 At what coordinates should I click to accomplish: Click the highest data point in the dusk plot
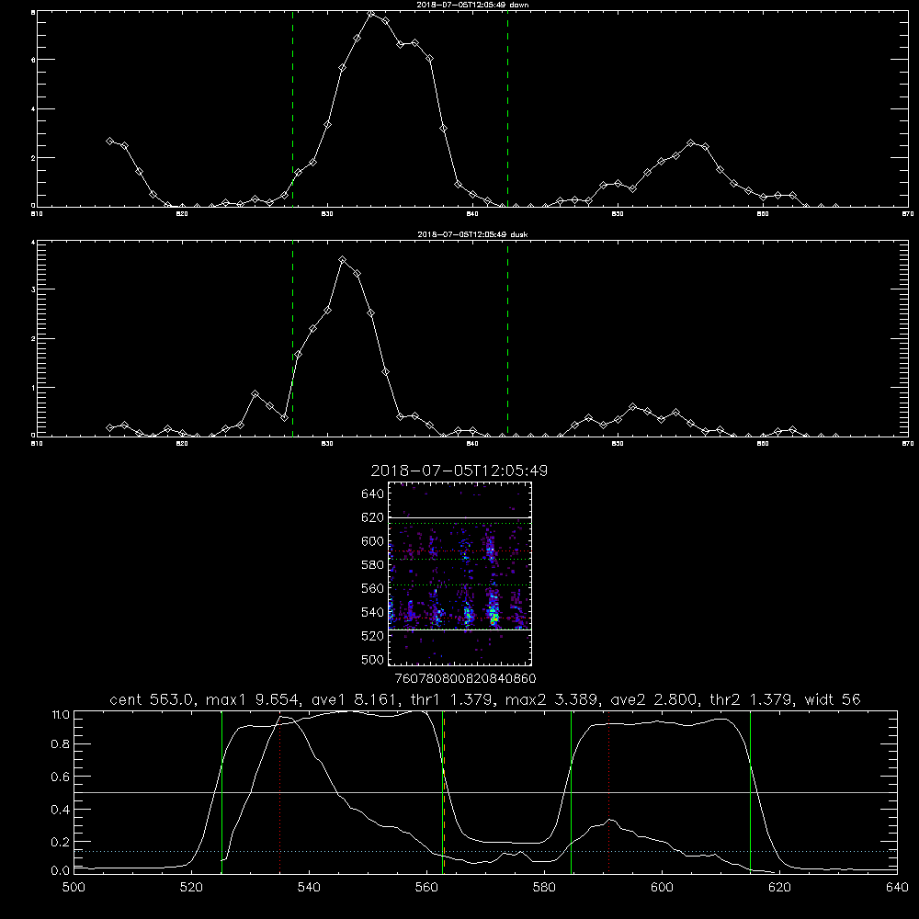(342, 260)
